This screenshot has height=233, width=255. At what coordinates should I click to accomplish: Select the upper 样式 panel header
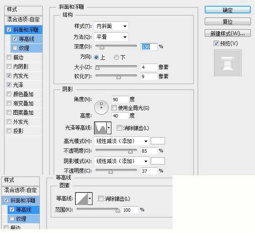tap(23, 10)
